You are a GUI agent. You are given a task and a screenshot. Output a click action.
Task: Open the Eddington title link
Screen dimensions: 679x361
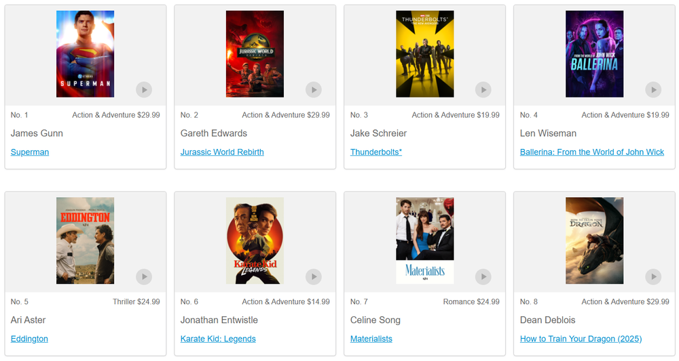(29, 339)
